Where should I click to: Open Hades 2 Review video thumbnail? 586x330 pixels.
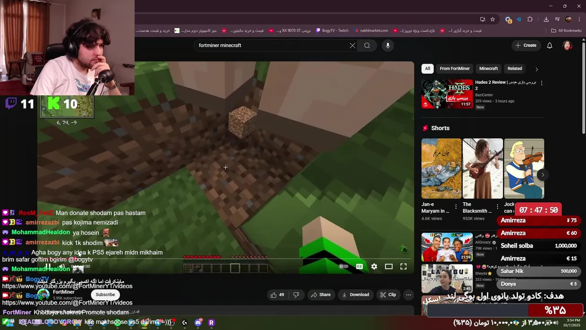click(447, 94)
